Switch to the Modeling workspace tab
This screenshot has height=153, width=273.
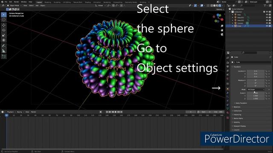[47, 2]
